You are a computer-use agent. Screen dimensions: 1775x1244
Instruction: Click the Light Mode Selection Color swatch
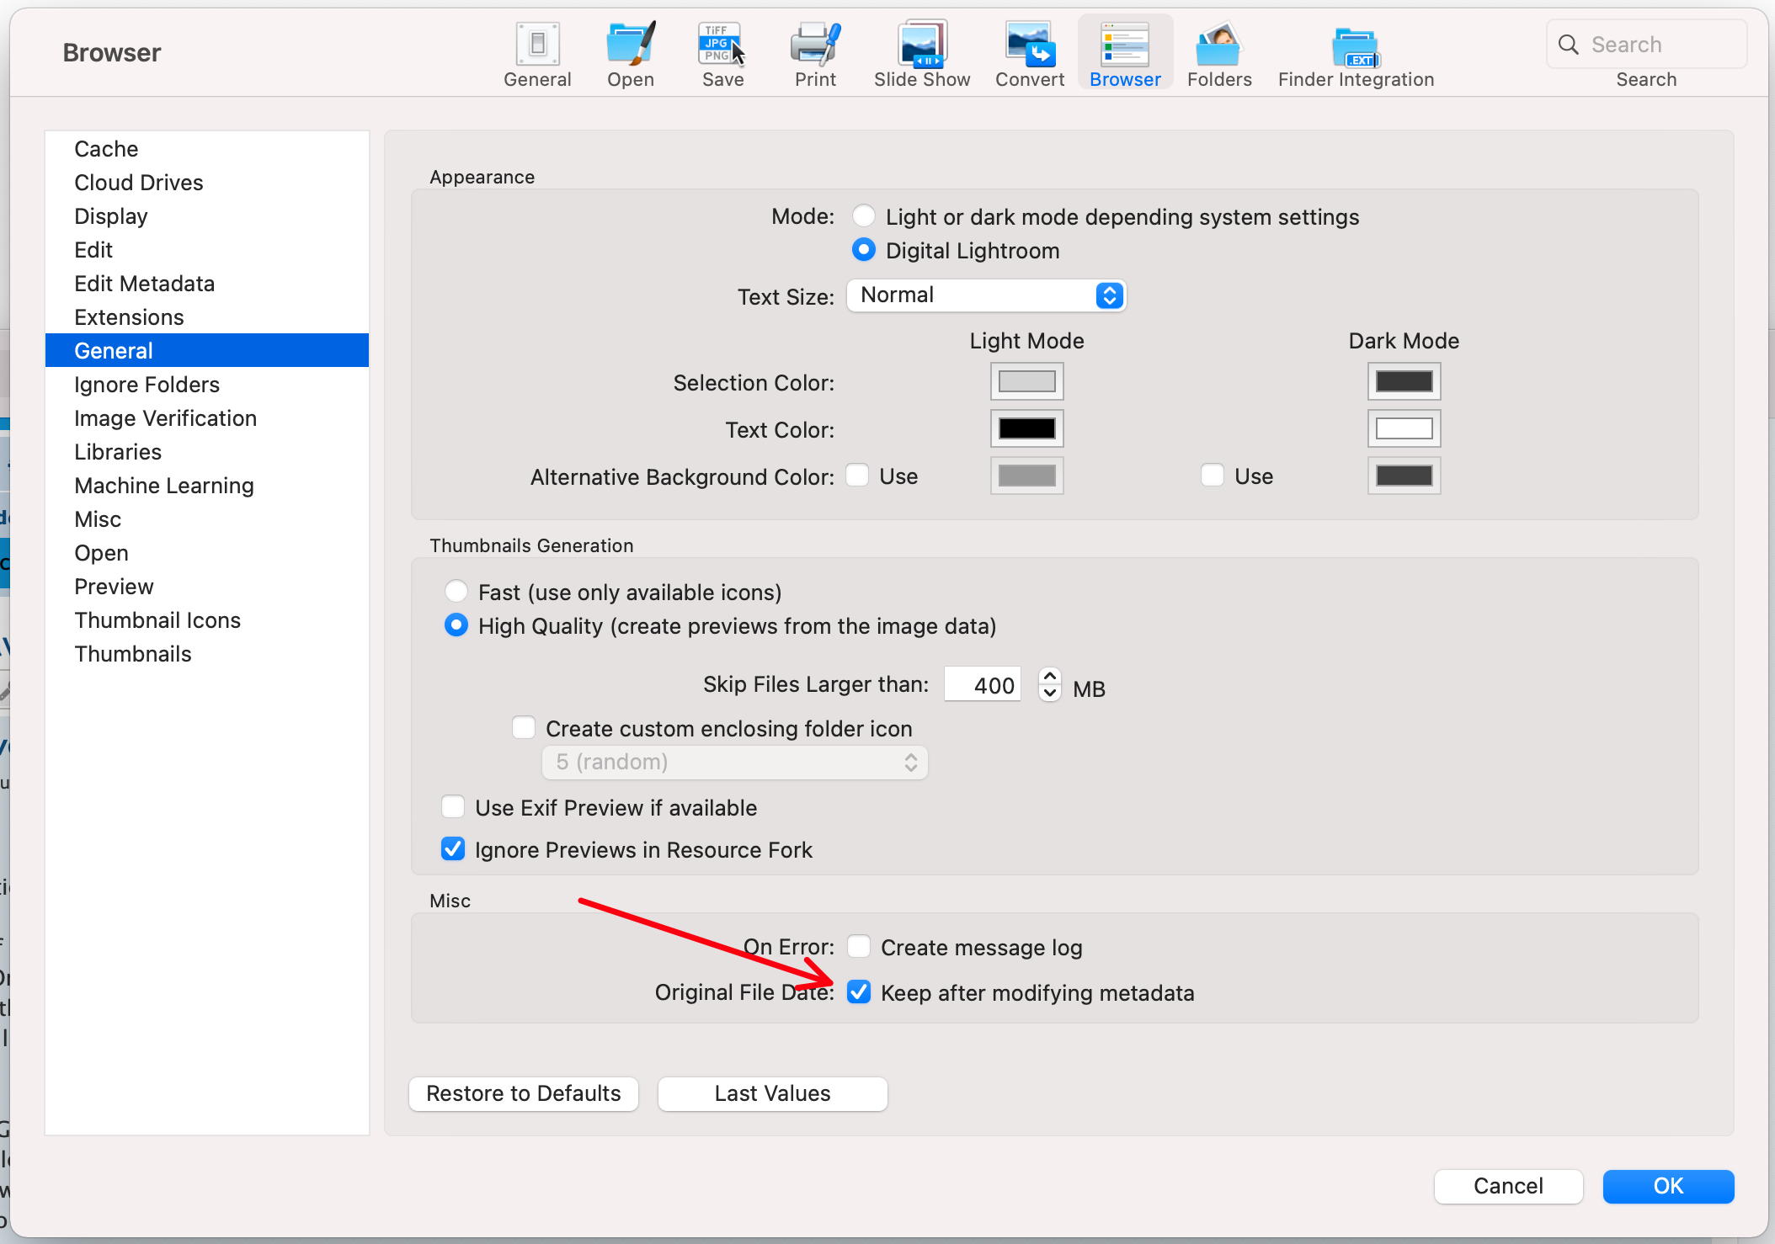click(x=1028, y=383)
